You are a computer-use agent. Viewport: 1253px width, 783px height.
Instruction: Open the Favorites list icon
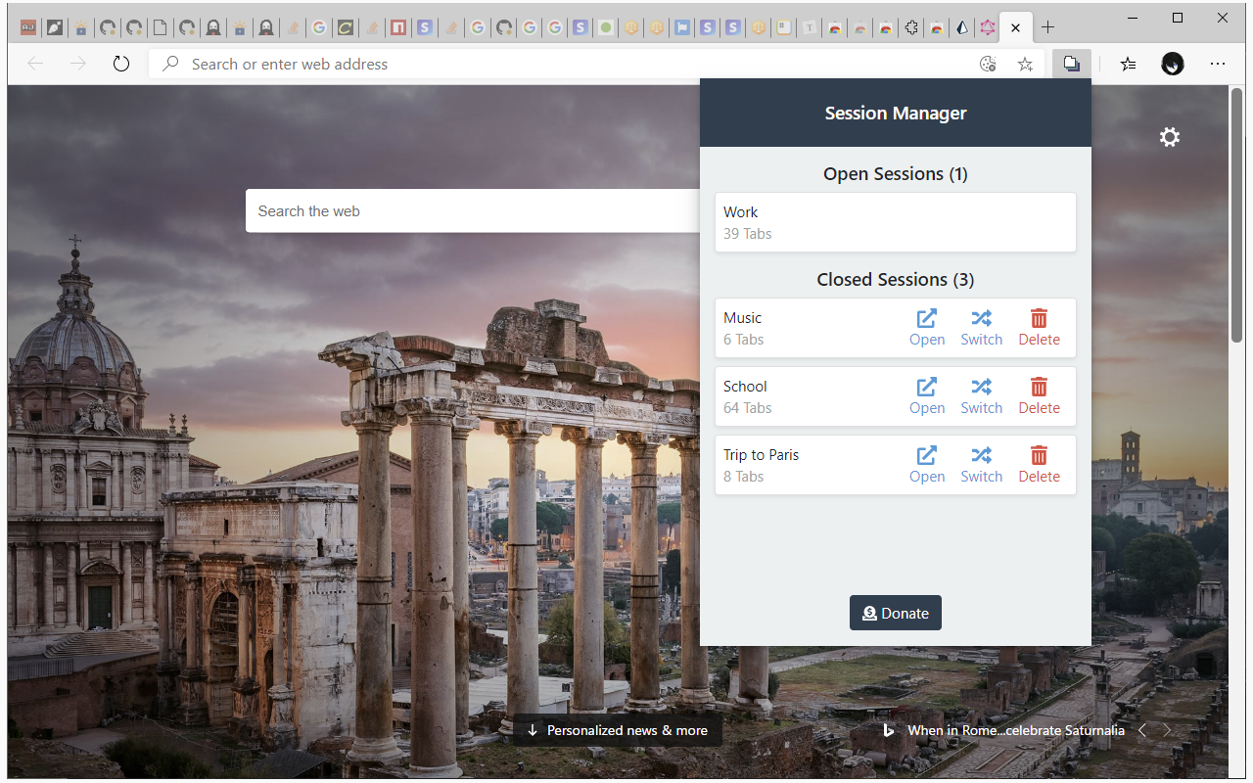point(1128,64)
